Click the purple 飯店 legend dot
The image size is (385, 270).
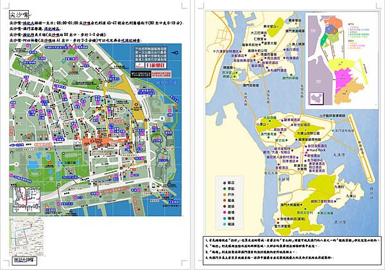point(224,183)
